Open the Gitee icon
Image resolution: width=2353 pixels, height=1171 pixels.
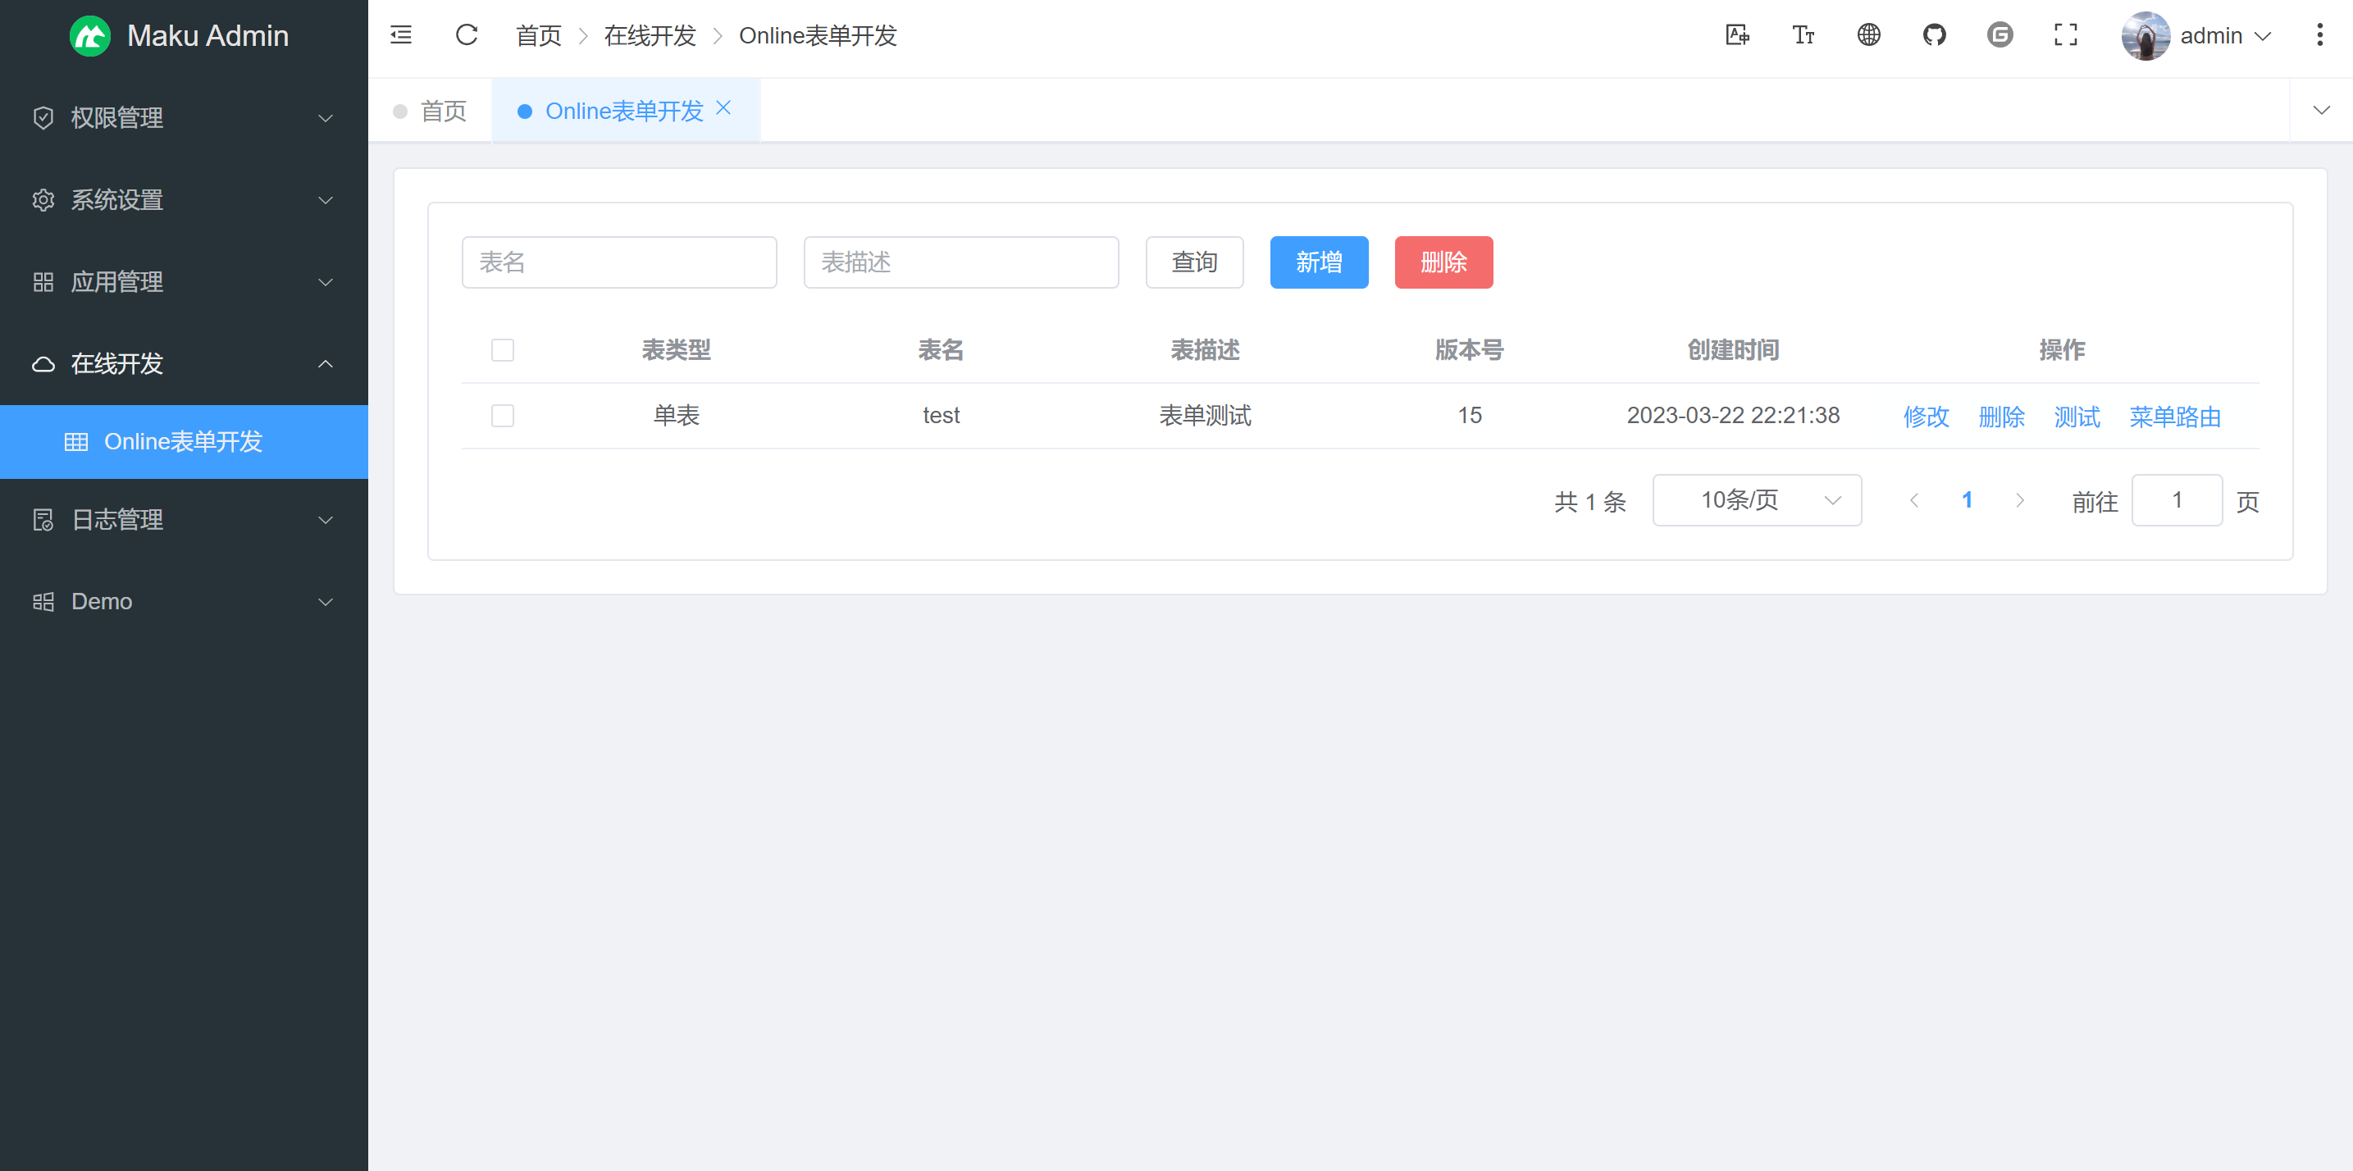pyautogui.click(x=2000, y=34)
